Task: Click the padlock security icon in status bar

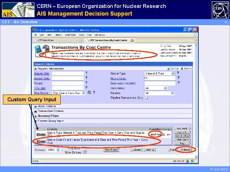Action: click(x=188, y=161)
